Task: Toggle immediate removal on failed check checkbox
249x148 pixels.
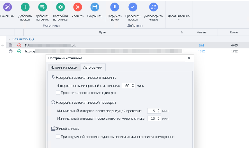Action: tap(58, 137)
